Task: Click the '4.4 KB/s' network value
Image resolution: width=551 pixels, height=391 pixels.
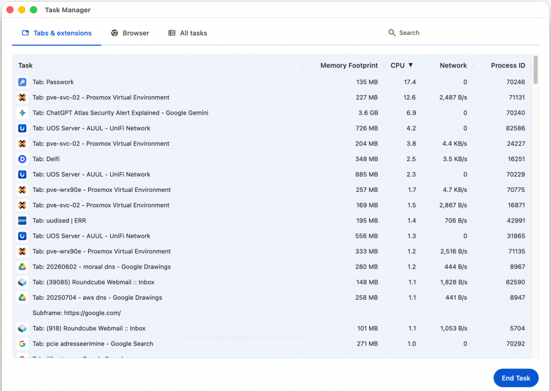Action: tap(455, 143)
